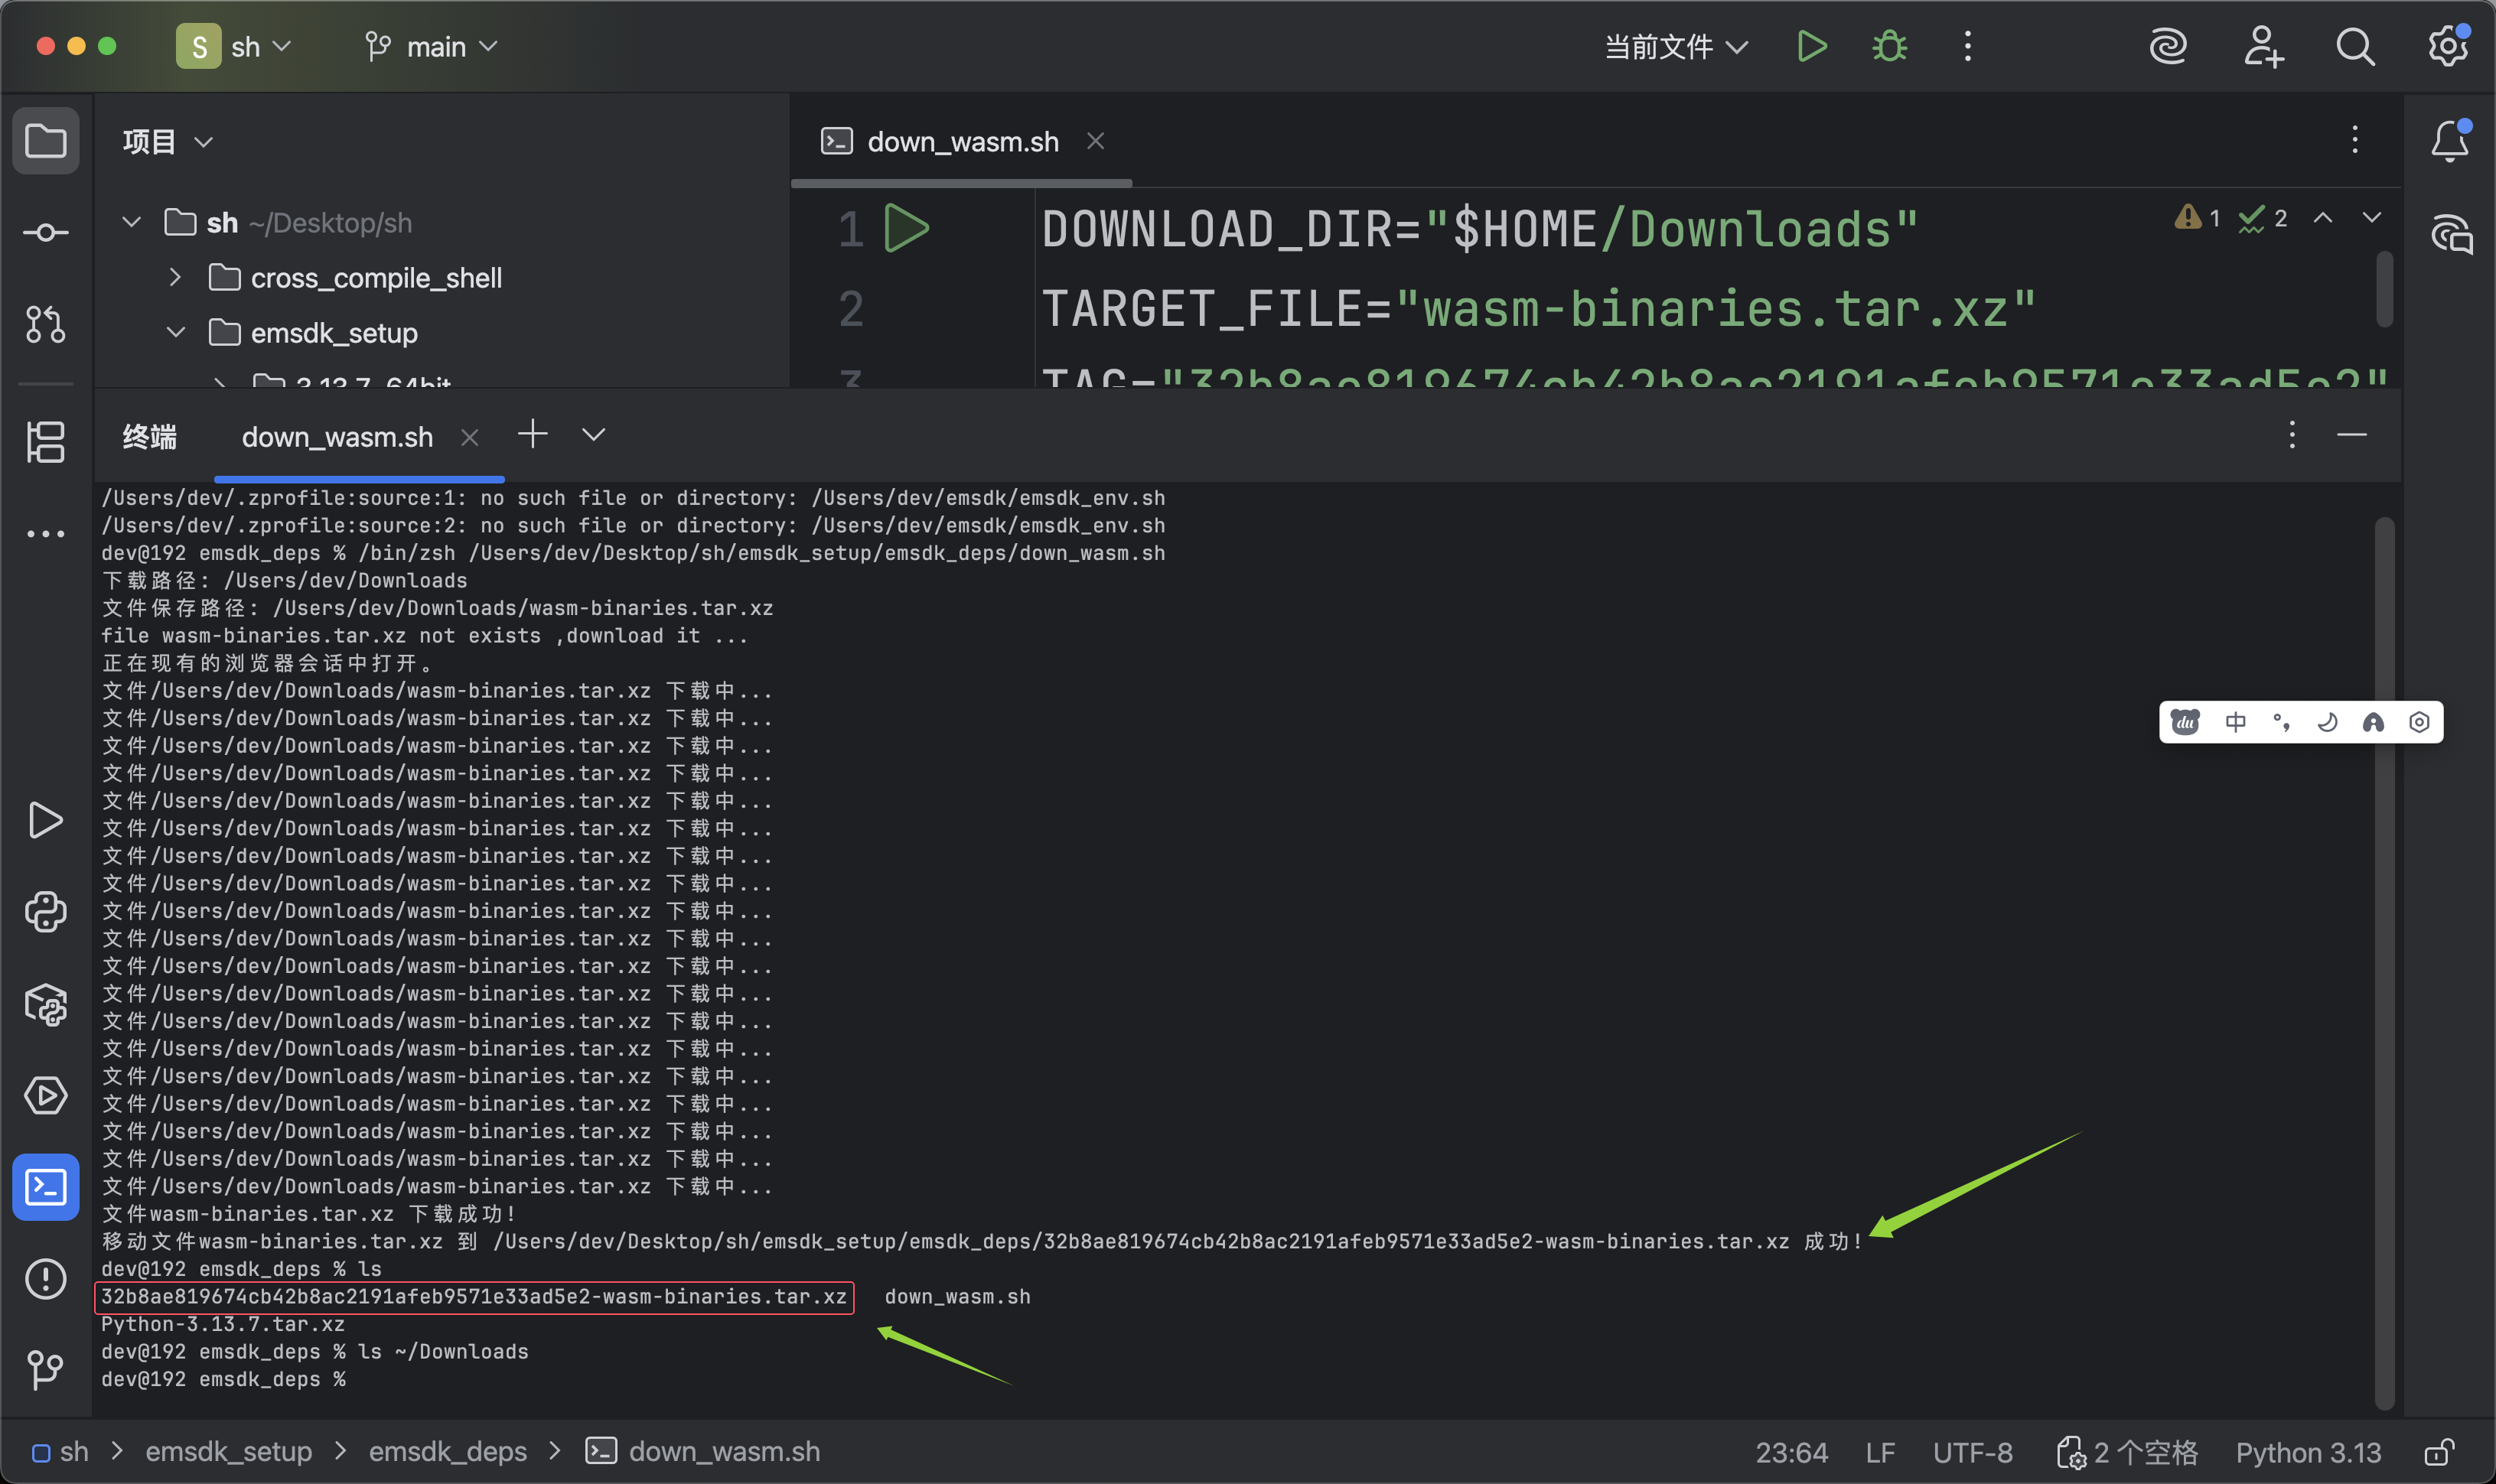Open Notifications bell icon
Viewport: 2496px width, 1484px height.
[2450, 141]
